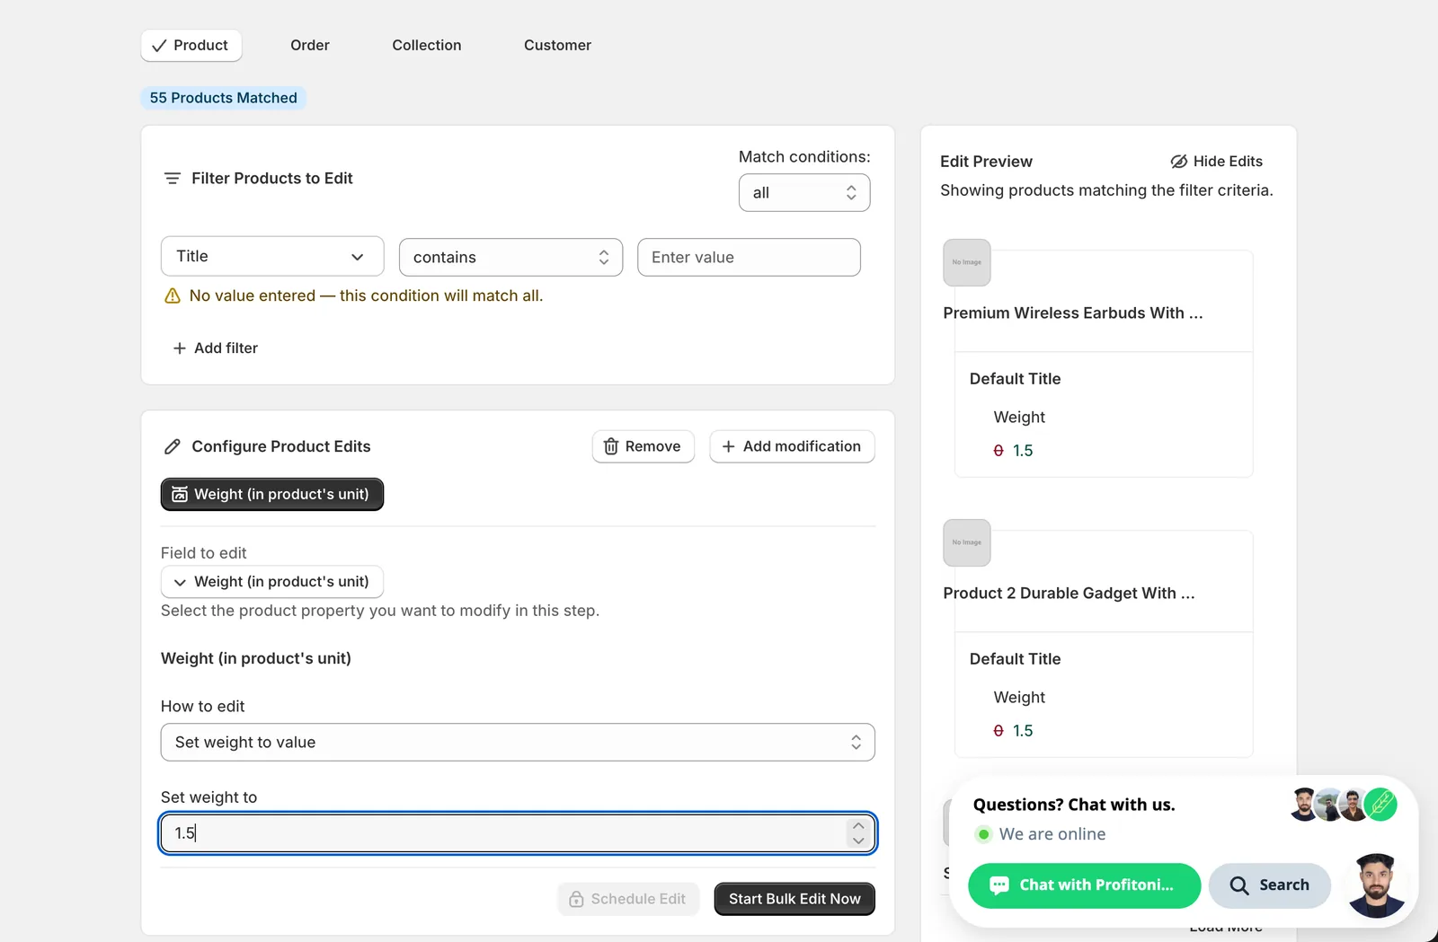
Task: Open the Match conditions 'all' dropdown
Action: (804, 193)
